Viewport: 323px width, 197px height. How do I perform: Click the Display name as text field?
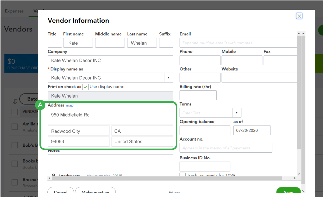[x=106, y=78]
